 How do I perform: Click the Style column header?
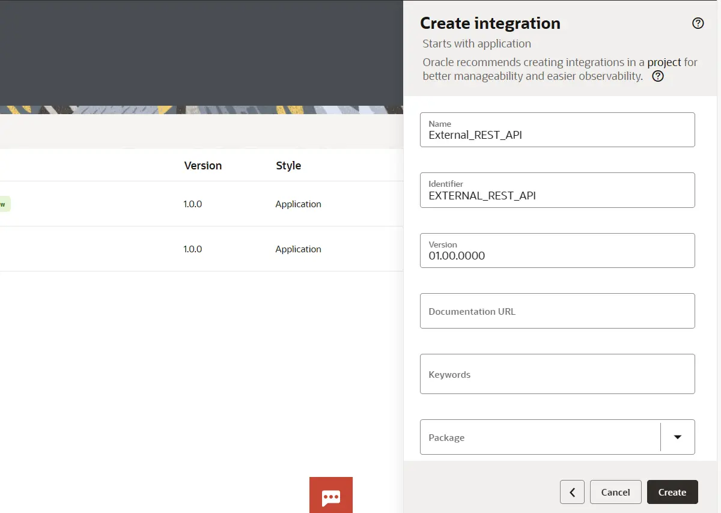click(288, 166)
